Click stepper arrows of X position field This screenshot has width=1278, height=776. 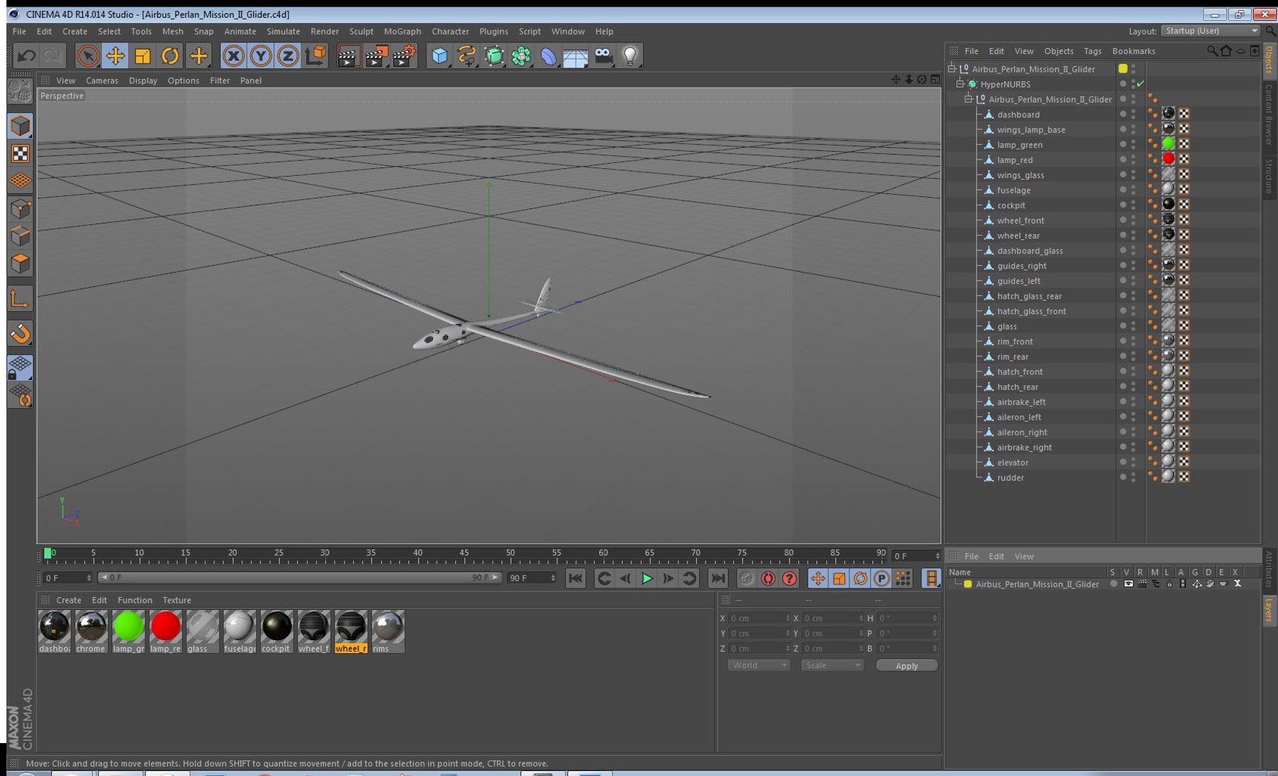click(x=788, y=618)
